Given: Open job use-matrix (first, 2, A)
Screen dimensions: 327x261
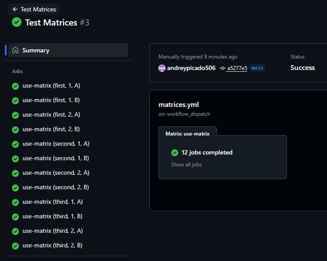Looking at the screenshot, I should [x=51, y=115].
